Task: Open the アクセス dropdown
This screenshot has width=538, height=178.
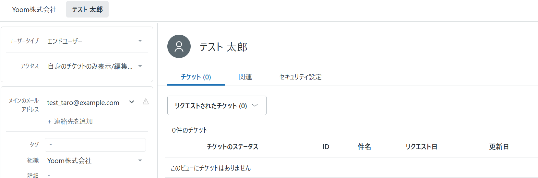Action: pyautogui.click(x=95, y=66)
